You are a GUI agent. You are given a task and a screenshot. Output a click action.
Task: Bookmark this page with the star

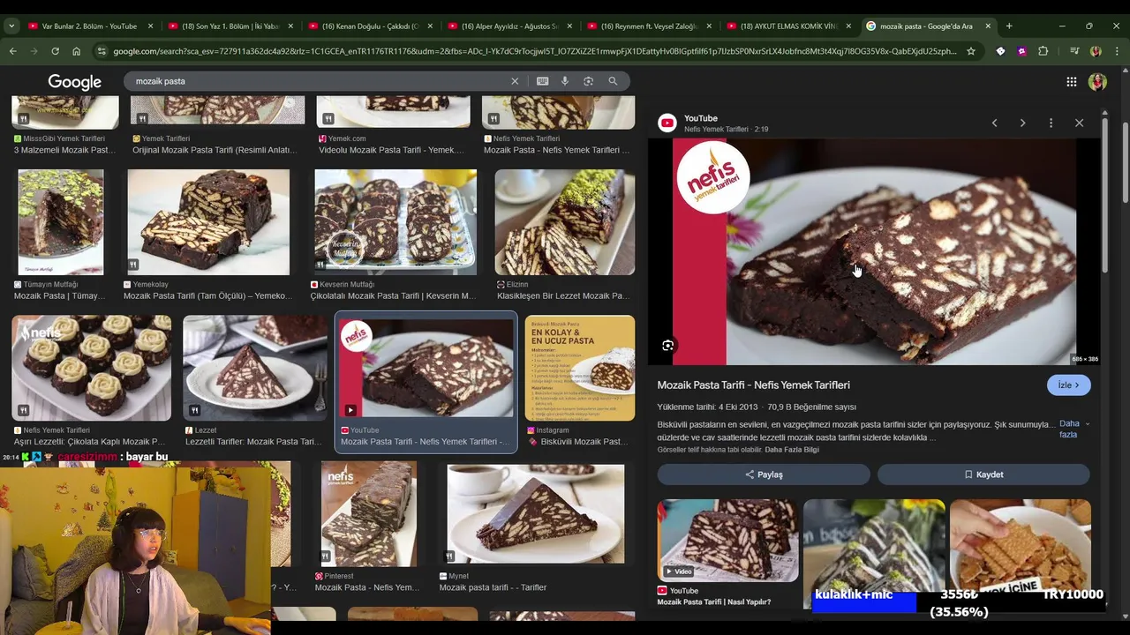click(x=971, y=51)
